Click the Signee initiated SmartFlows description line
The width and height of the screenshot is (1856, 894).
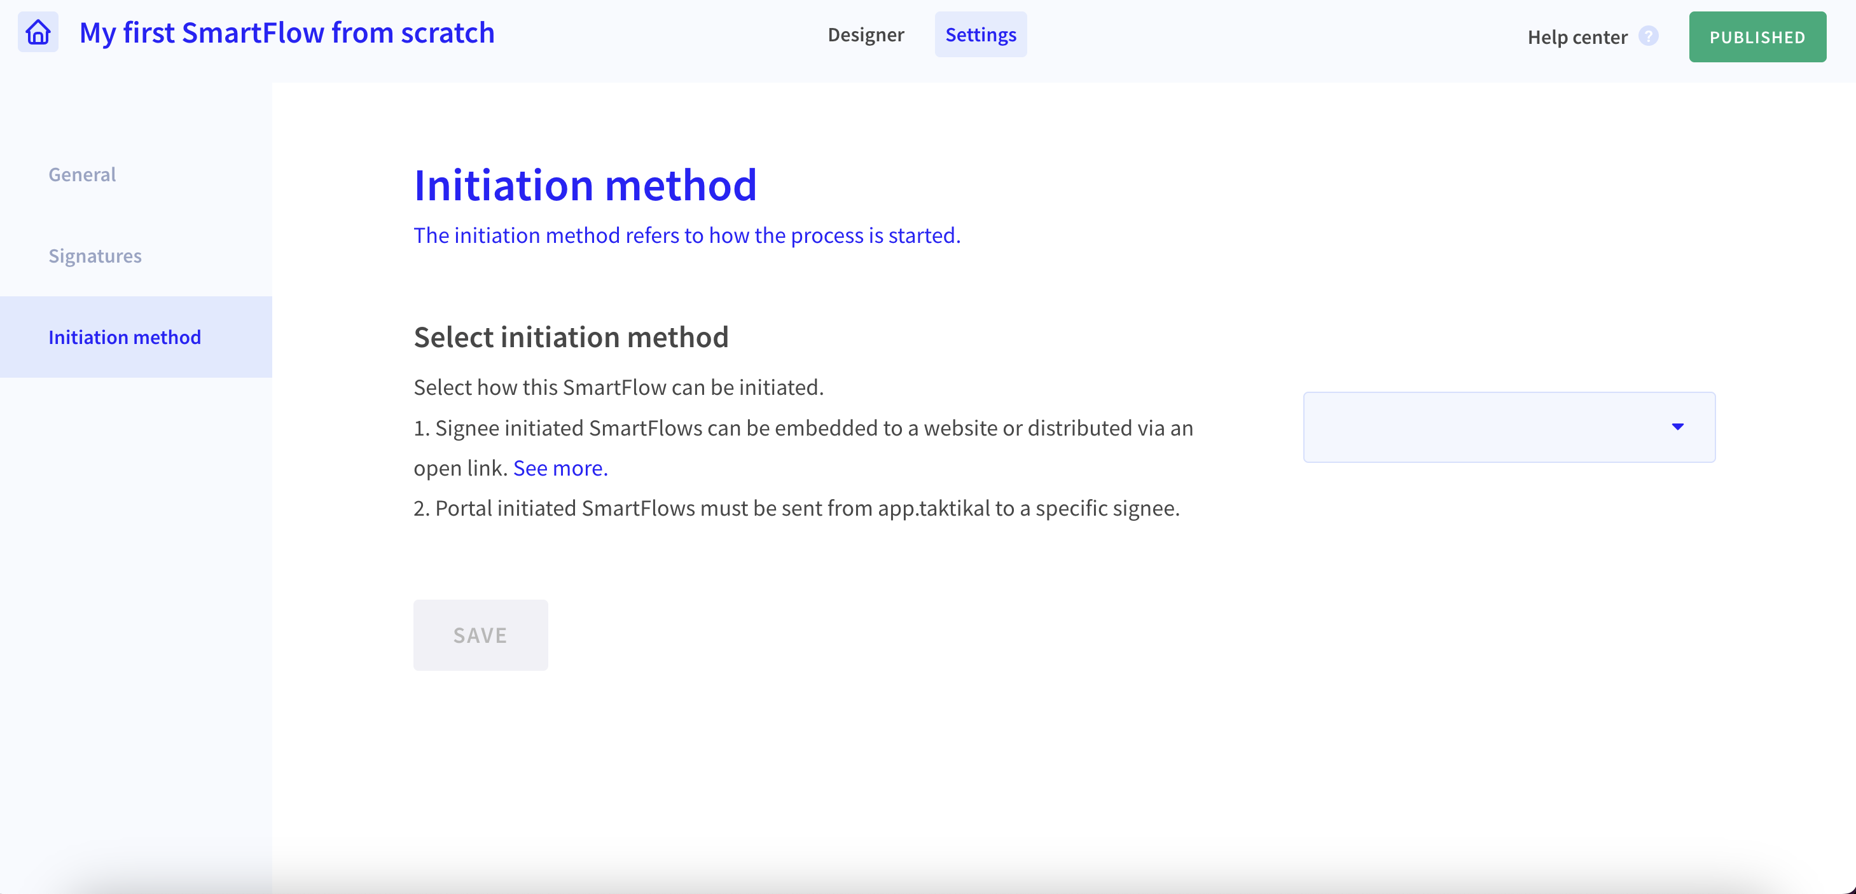803,428
